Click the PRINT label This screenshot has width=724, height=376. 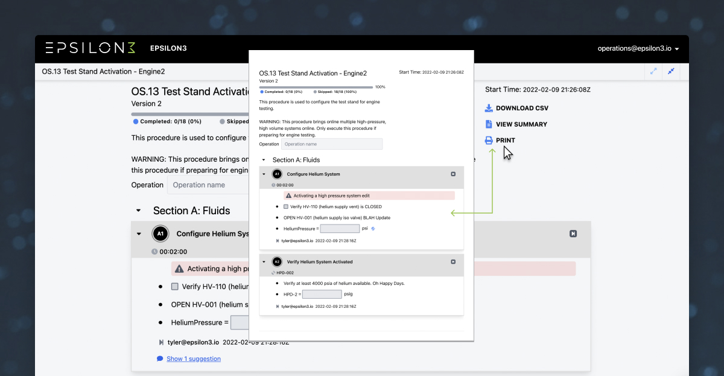(x=506, y=140)
